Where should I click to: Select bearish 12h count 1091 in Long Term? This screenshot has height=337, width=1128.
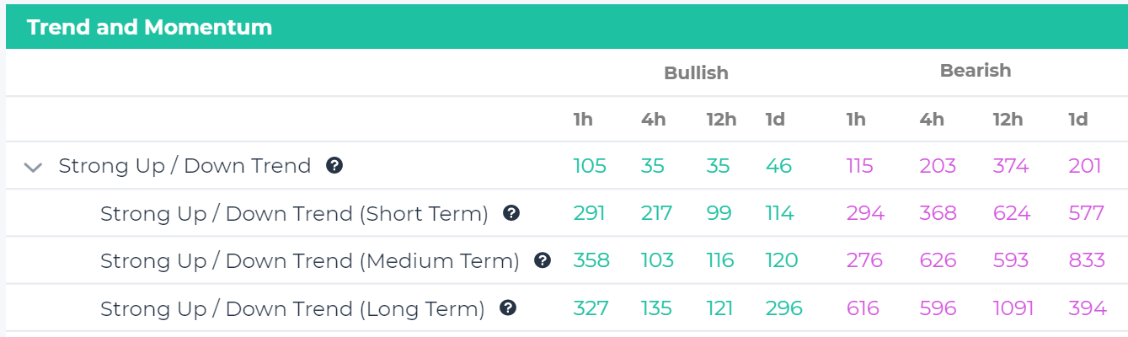tap(1013, 308)
